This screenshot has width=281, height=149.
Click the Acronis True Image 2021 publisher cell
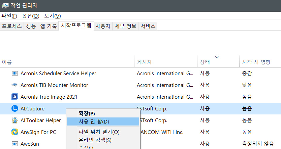coord(165,97)
